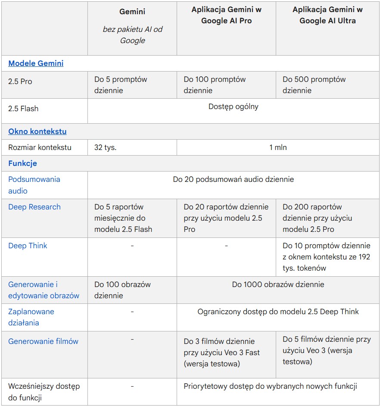Viewport: 380px width, 406px height.
Task: Click the Gemini column header
Action: (x=132, y=12)
